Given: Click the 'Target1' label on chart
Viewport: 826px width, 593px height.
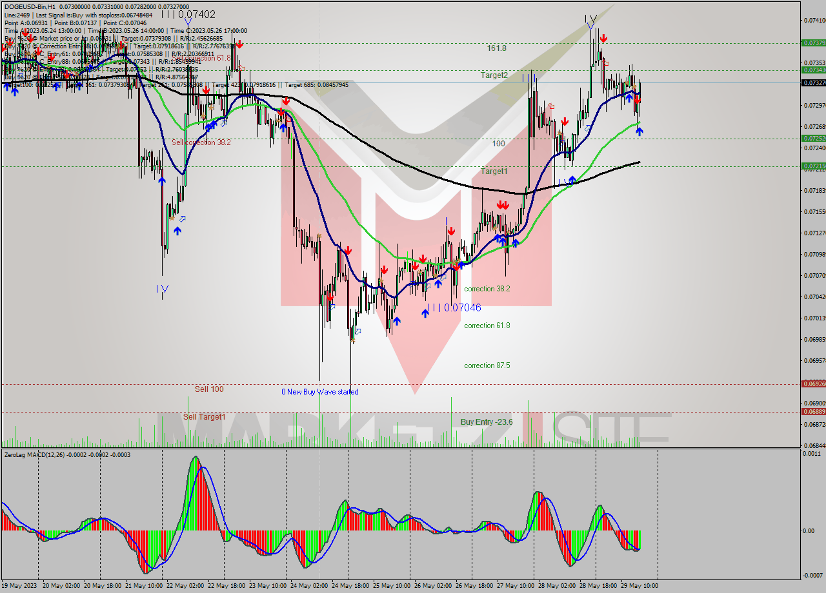Looking at the screenshot, I should [x=494, y=171].
